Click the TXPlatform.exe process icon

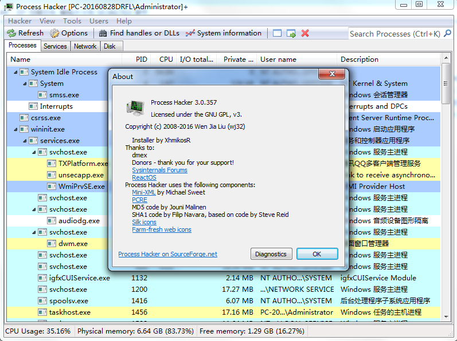[52, 164]
